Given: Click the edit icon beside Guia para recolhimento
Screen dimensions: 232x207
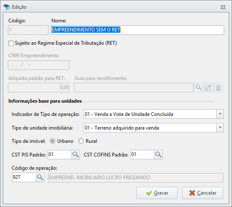Looking at the screenshot, I should pyautogui.click(x=208, y=87).
